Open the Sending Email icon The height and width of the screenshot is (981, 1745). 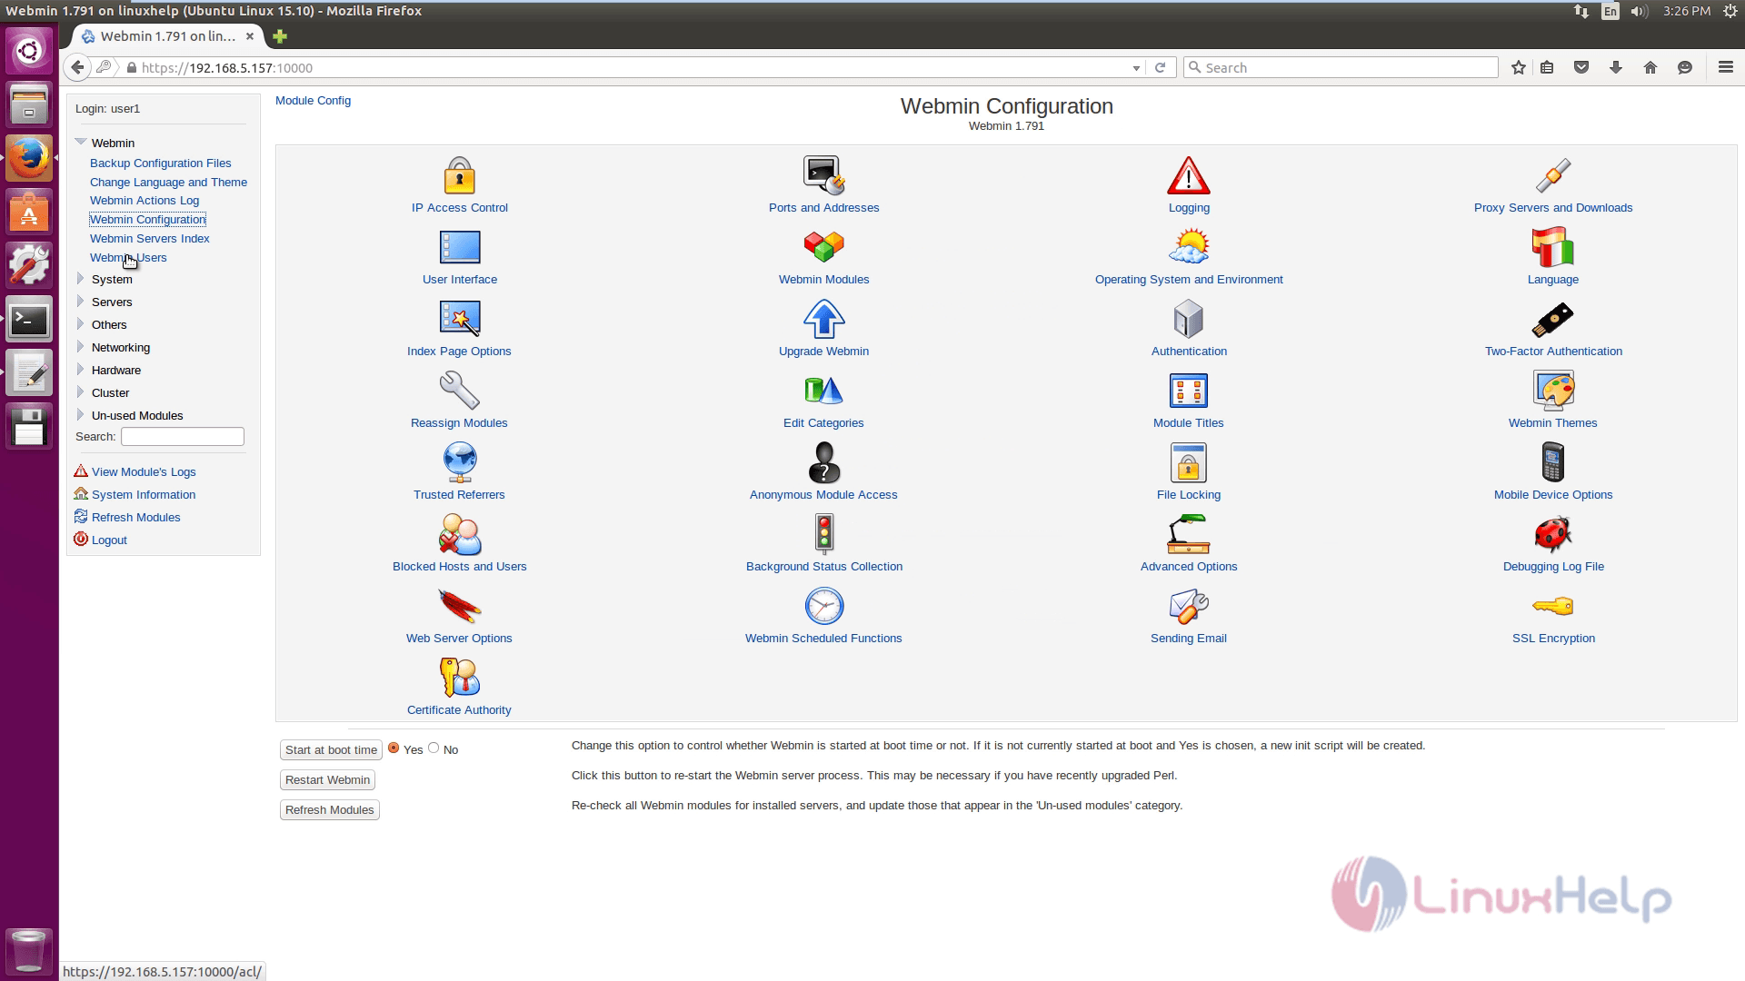[x=1188, y=606]
